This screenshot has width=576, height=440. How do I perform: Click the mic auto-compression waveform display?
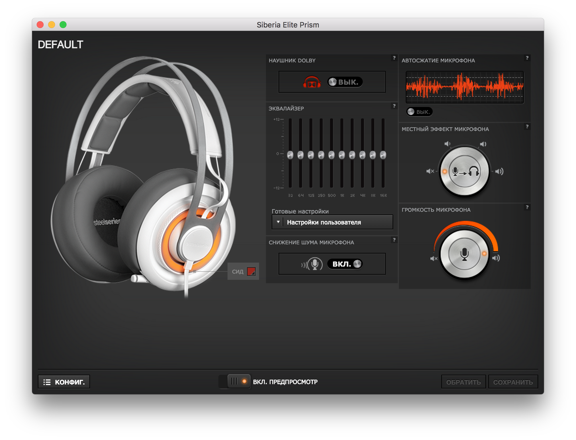pyautogui.click(x=465, y=87)
